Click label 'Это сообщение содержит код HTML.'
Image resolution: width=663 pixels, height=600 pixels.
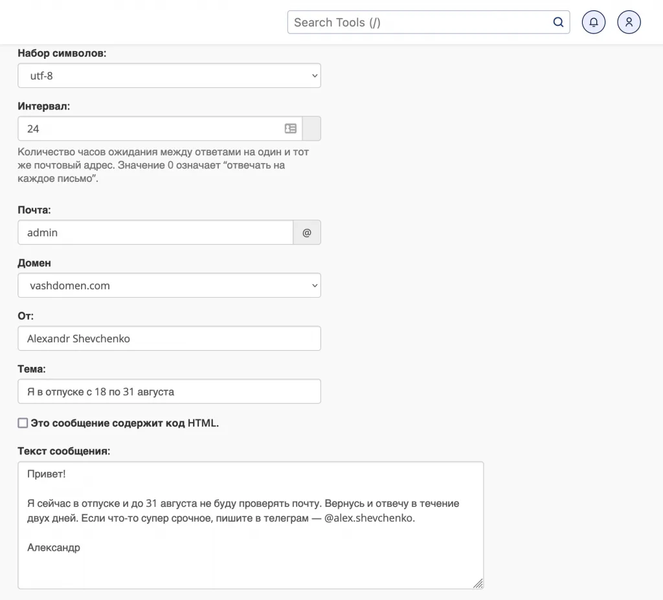coord(125,423)
